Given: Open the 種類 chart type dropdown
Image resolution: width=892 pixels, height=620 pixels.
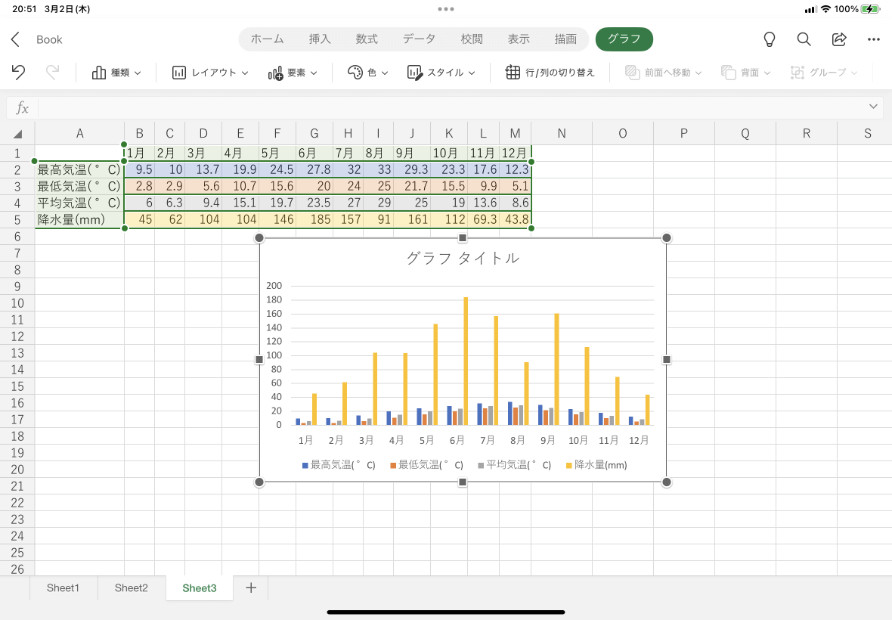Looking at the screenshot, I should coord(116,73).
